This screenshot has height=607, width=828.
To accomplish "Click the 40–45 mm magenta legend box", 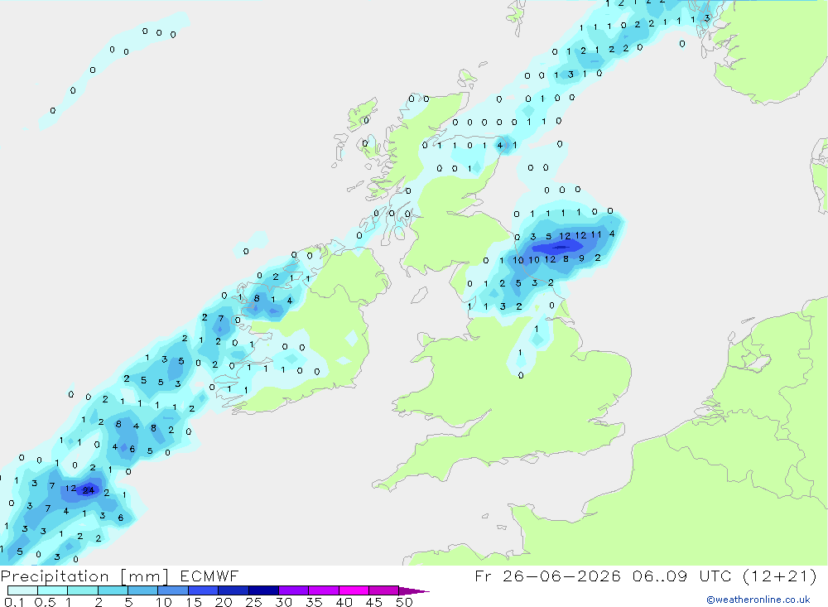I will tap(354, 590).
